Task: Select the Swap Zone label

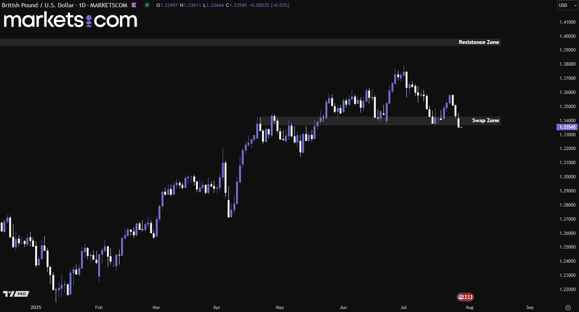Action: click(x=485, y=120)
